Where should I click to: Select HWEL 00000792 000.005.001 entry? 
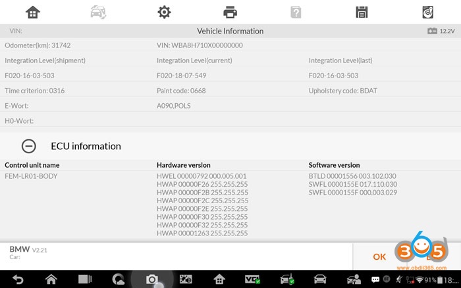pyautogui.click(x=202, y=176)
